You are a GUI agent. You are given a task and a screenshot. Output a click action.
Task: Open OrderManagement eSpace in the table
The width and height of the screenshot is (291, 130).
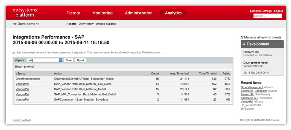point(28,79)
